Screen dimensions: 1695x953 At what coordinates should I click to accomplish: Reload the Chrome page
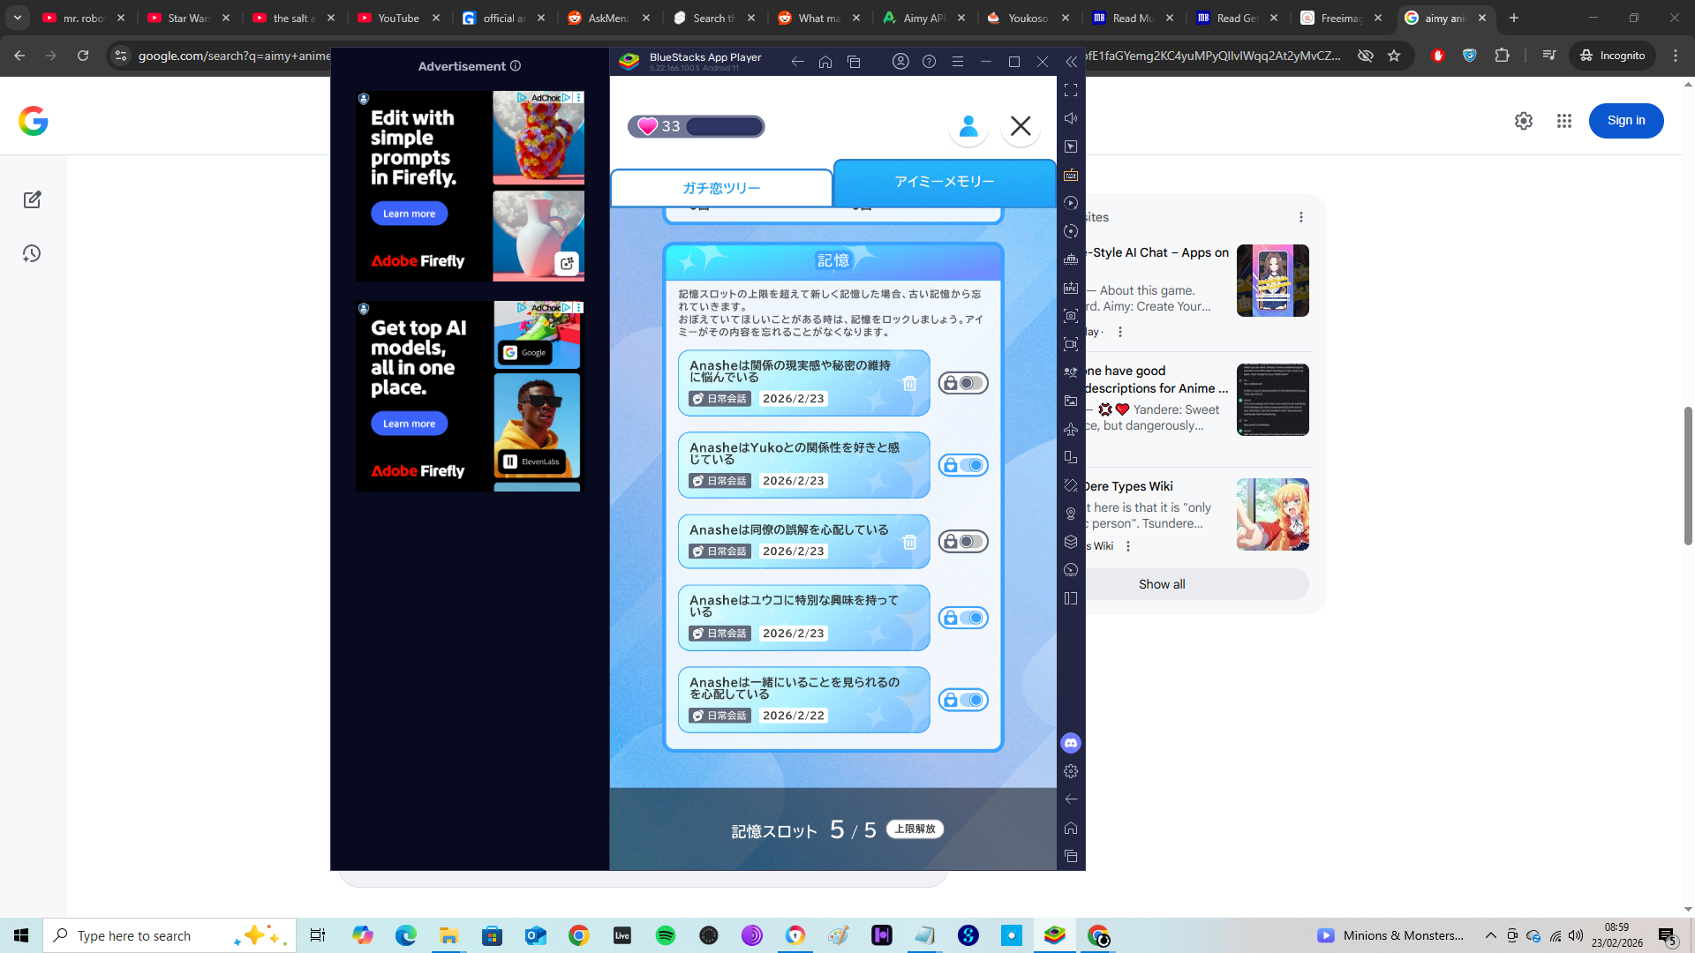click(x=83, y=56)
